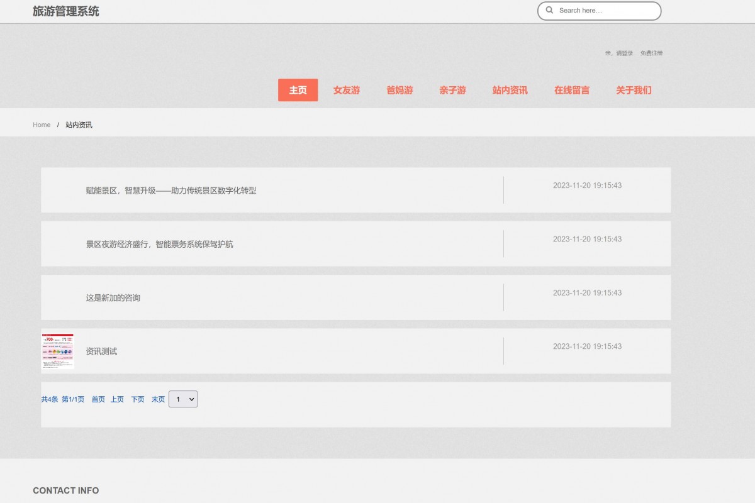Visit the 关于我们 page

point(634,90)
